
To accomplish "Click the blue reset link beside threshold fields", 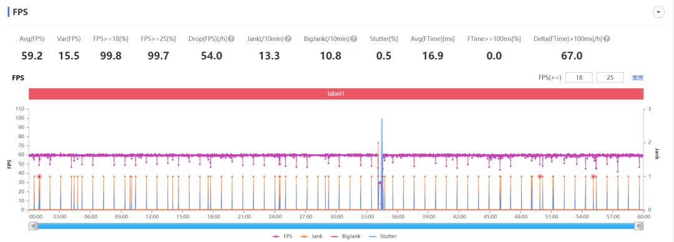I will pos(637,78).
